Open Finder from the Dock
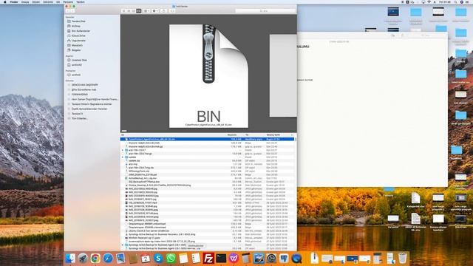473x266 pixels. 70,259
